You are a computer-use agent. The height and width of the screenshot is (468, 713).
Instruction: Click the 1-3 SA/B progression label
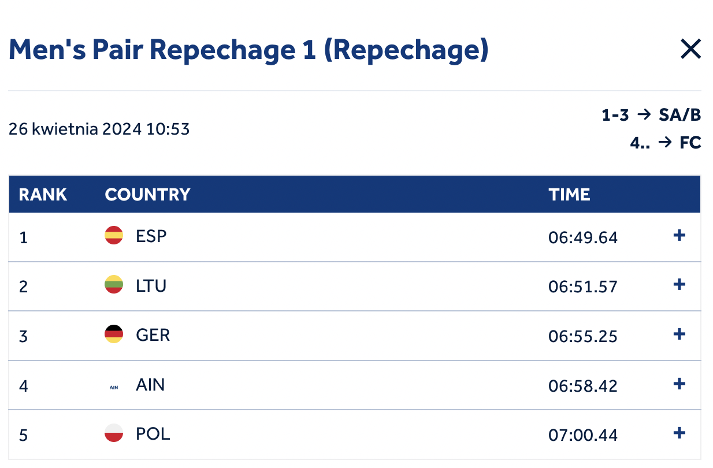tap(651, 116)
